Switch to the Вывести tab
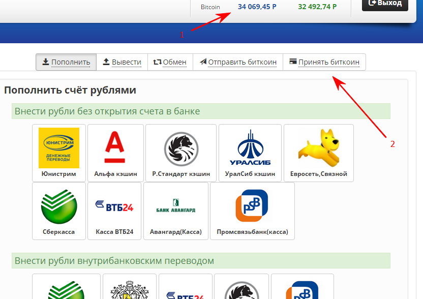423x299 pixels. tap(122, 62)
